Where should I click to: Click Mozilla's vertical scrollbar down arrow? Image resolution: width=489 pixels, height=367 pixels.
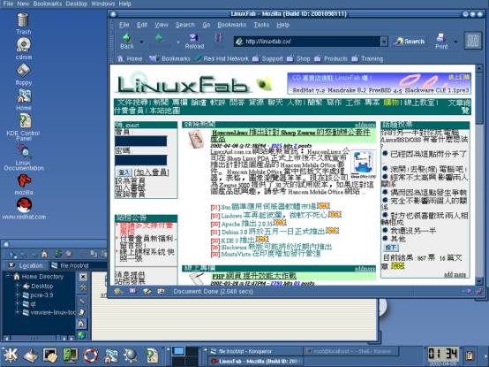[x=479, y=280]
